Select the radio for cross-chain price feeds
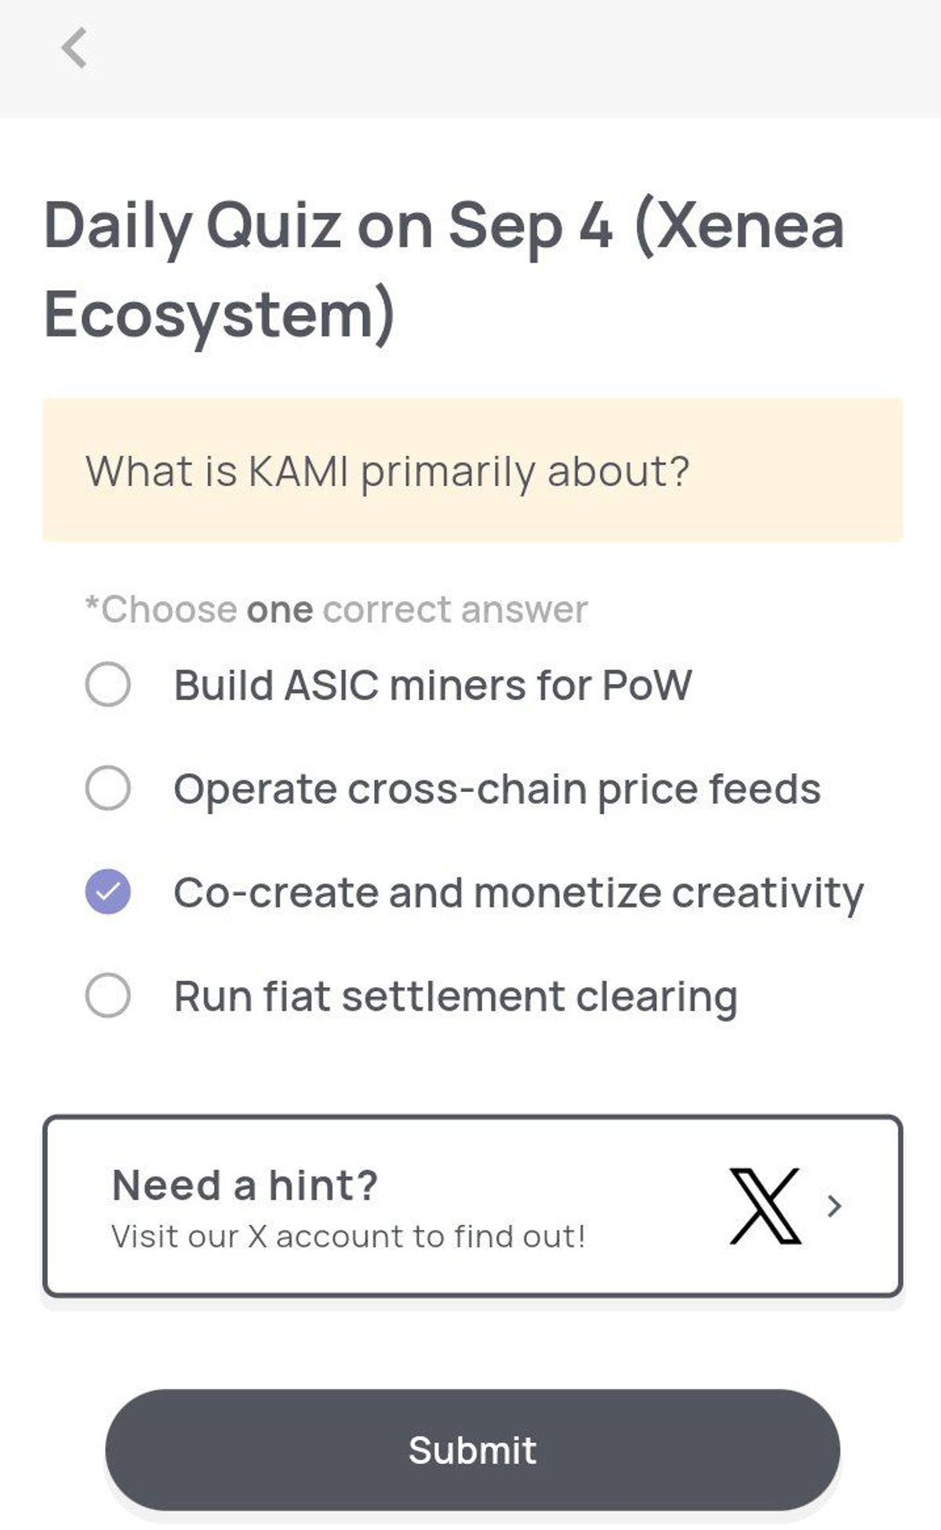Screen dimensions: 941x1530 (108, 788)
